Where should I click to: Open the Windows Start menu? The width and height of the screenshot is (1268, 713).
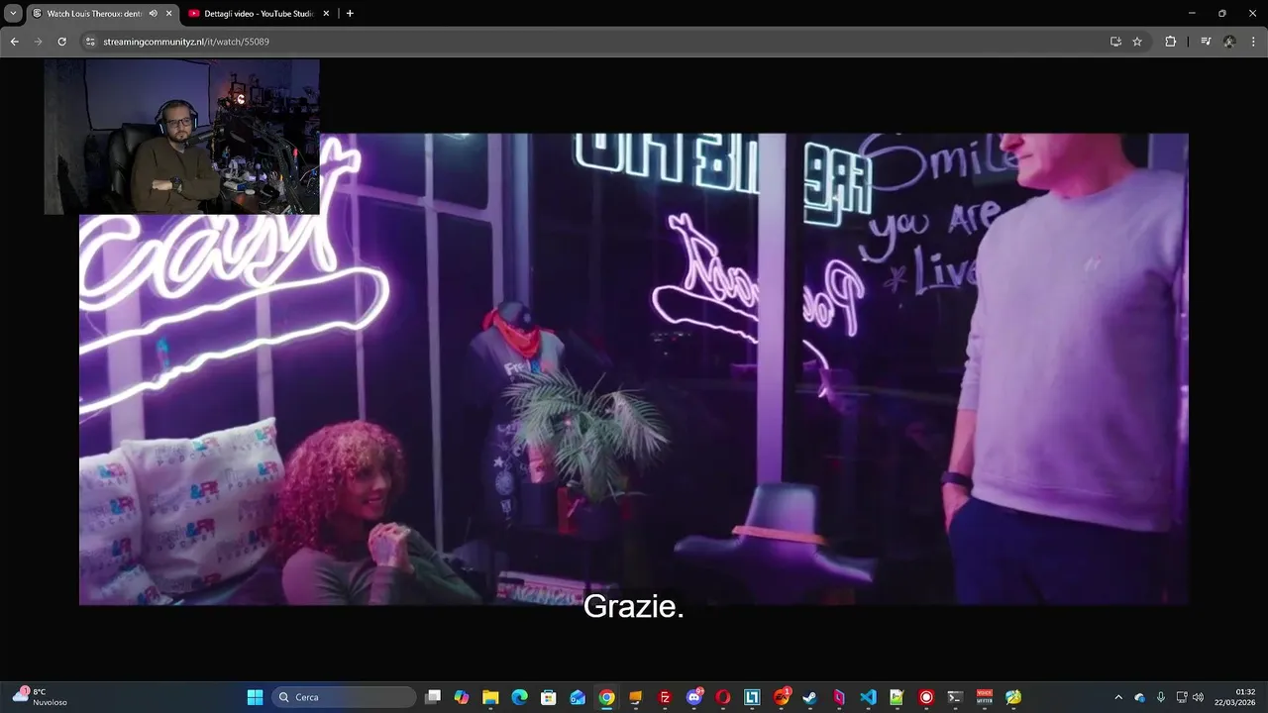[x=255, y=697]
